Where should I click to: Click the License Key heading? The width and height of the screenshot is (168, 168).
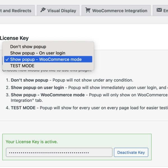pyautogui.click(x=14, y=38)
